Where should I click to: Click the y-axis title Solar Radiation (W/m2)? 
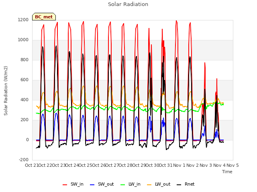tap(6, 91)
